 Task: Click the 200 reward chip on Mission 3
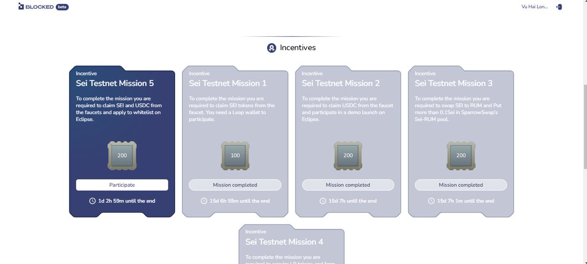(x=461, y=155)
